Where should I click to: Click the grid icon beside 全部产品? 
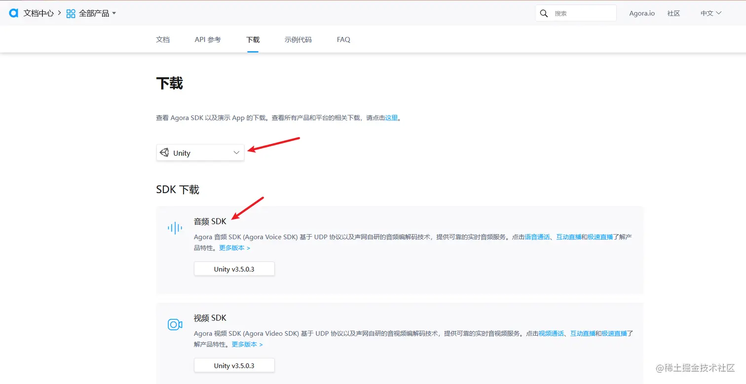[x=70, y=13]
